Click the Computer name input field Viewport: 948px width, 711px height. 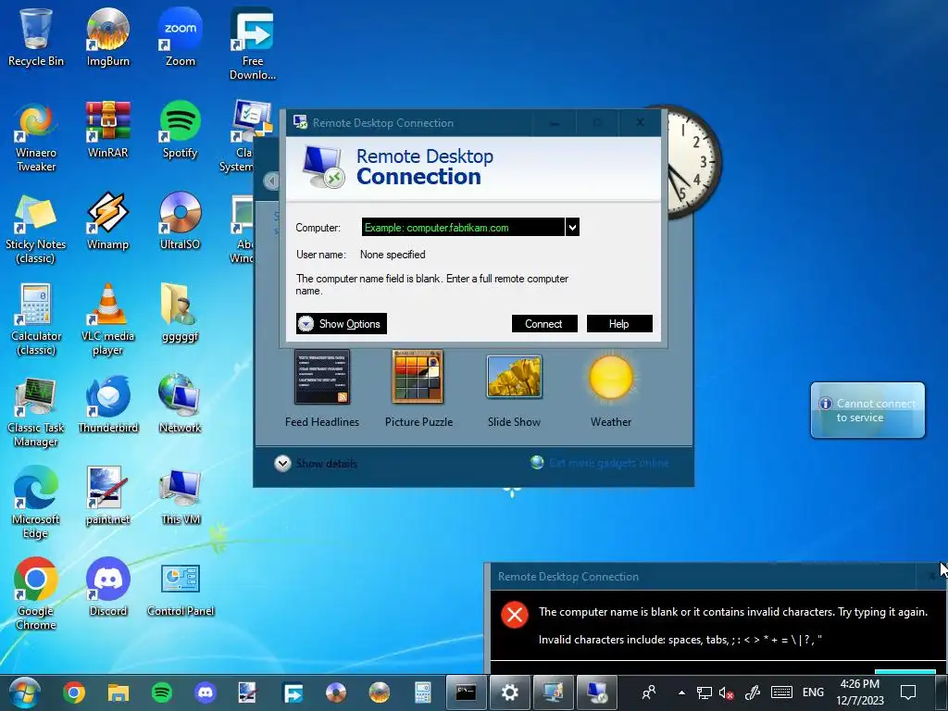coord(463,228)
